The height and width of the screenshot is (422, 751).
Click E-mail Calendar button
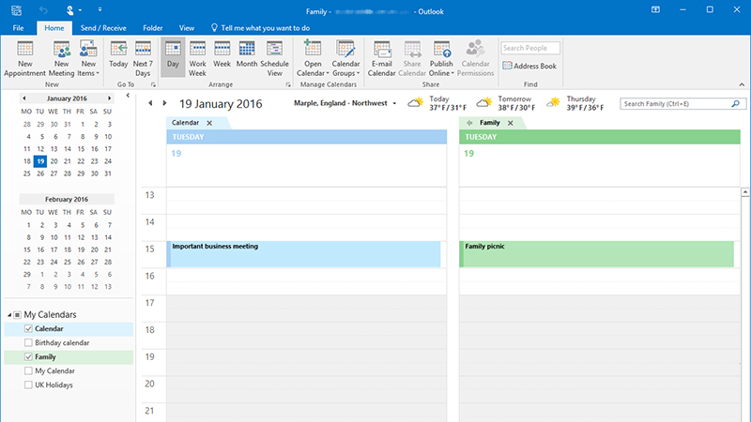pos(381,58)
